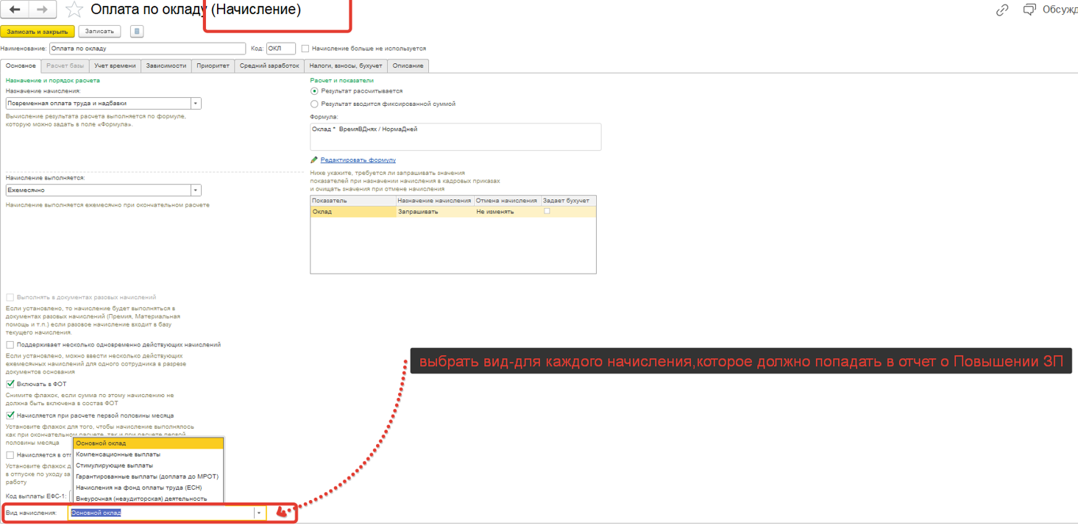Click the forward navigation arrow

(42, 10)
